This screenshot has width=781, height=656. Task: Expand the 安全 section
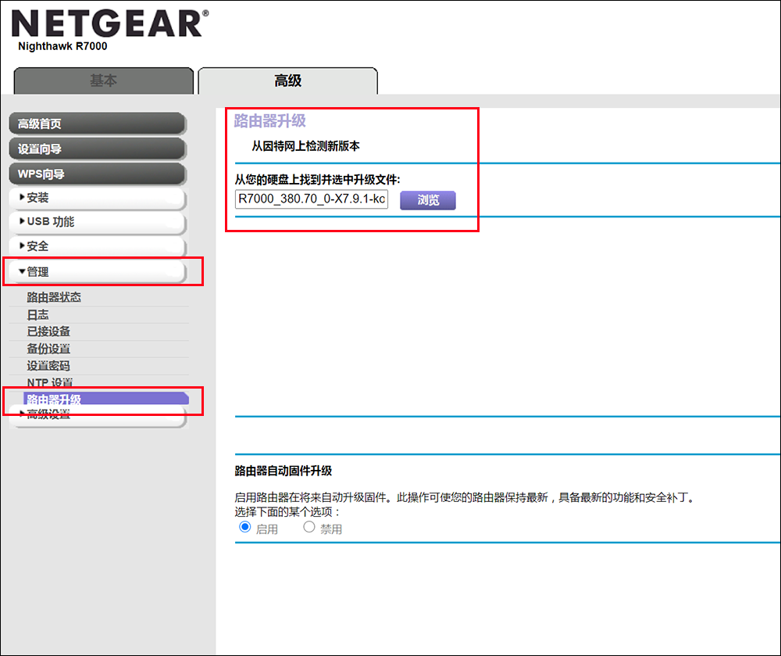pyautogui.click(x=97, y=246)
